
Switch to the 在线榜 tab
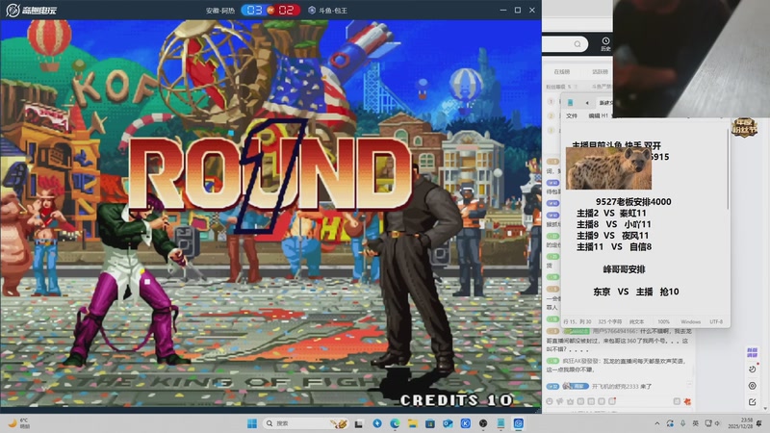point(562,71)
